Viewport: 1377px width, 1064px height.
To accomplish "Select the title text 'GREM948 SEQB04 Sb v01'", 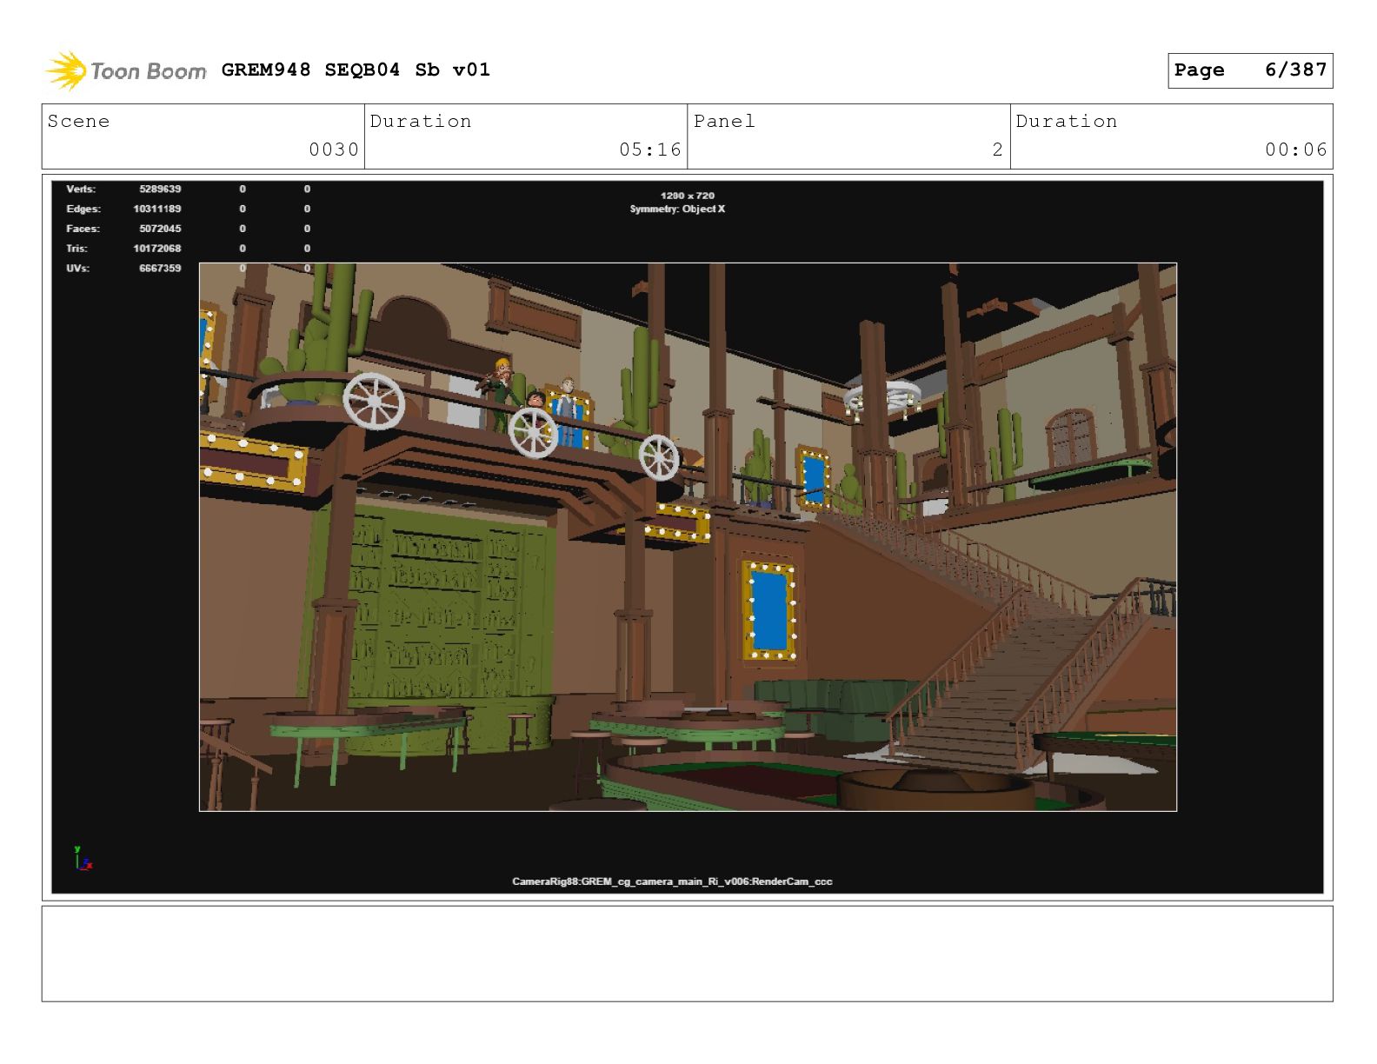I will [356, 70].
